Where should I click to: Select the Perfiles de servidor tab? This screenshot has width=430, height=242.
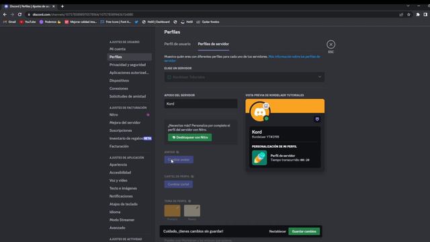214,44
